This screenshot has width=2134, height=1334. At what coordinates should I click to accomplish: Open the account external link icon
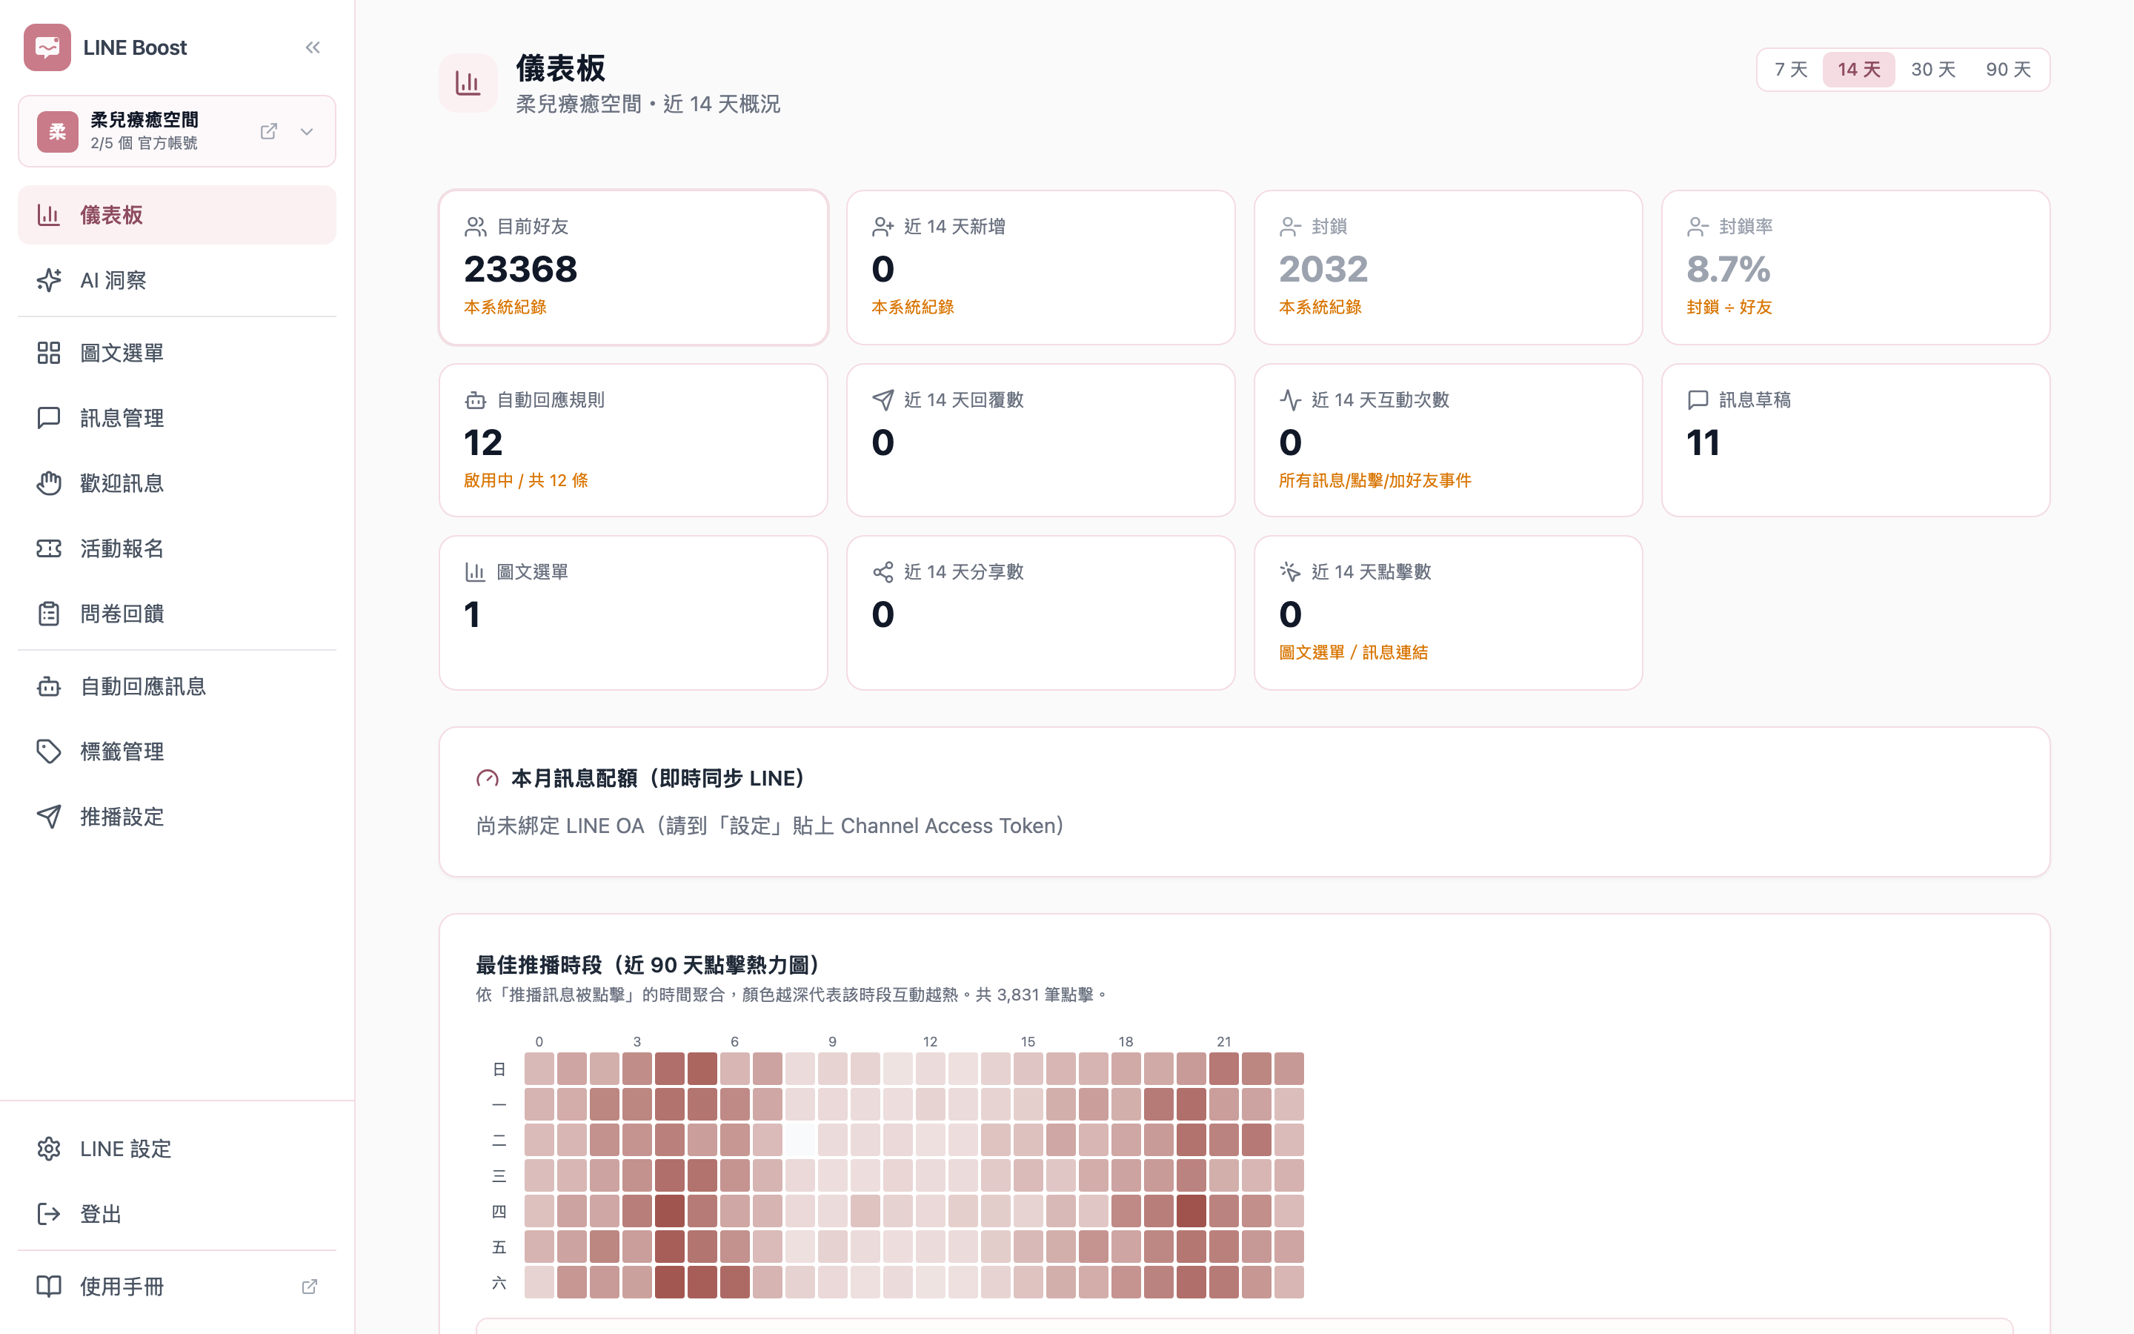coord(269,131)
